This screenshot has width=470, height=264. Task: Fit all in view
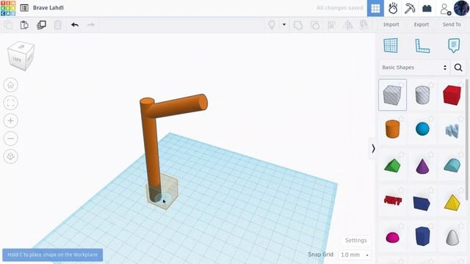point(11,103)
